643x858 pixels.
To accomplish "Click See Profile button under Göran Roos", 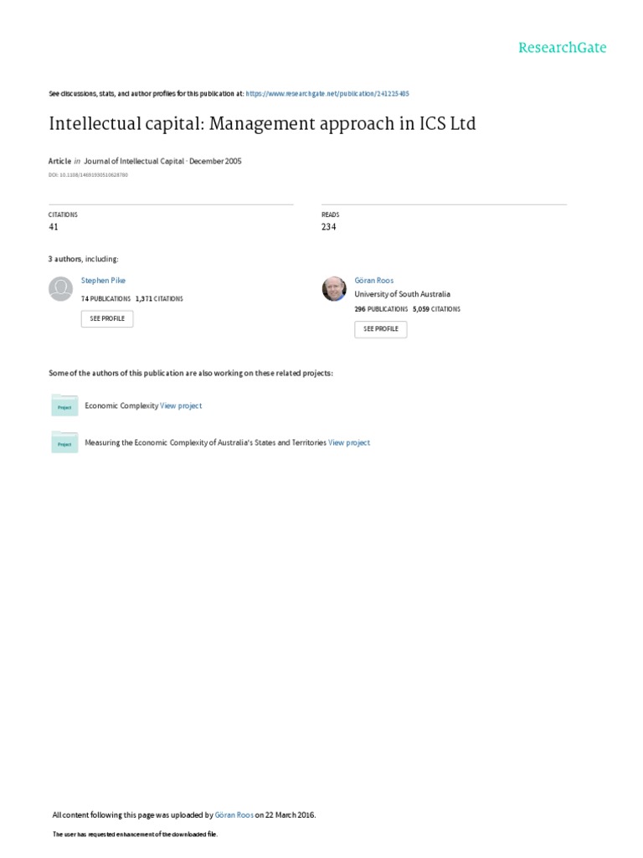I will coord(381,328).
